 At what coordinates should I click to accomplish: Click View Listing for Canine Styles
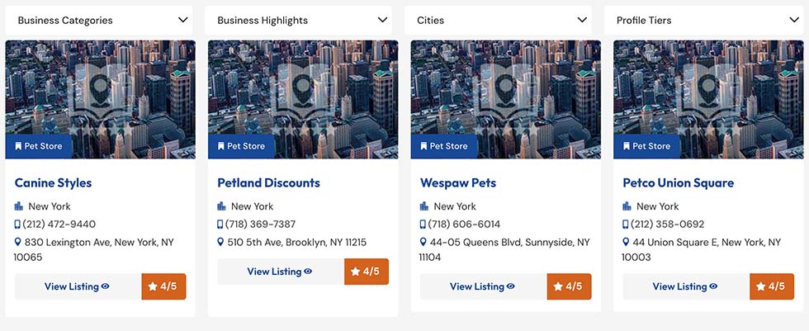78,286
